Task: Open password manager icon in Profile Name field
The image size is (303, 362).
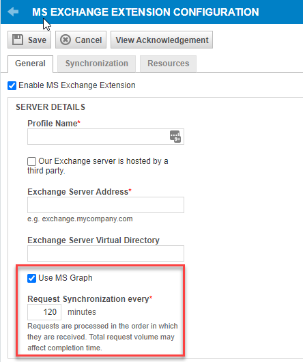Action: (175, 137)
